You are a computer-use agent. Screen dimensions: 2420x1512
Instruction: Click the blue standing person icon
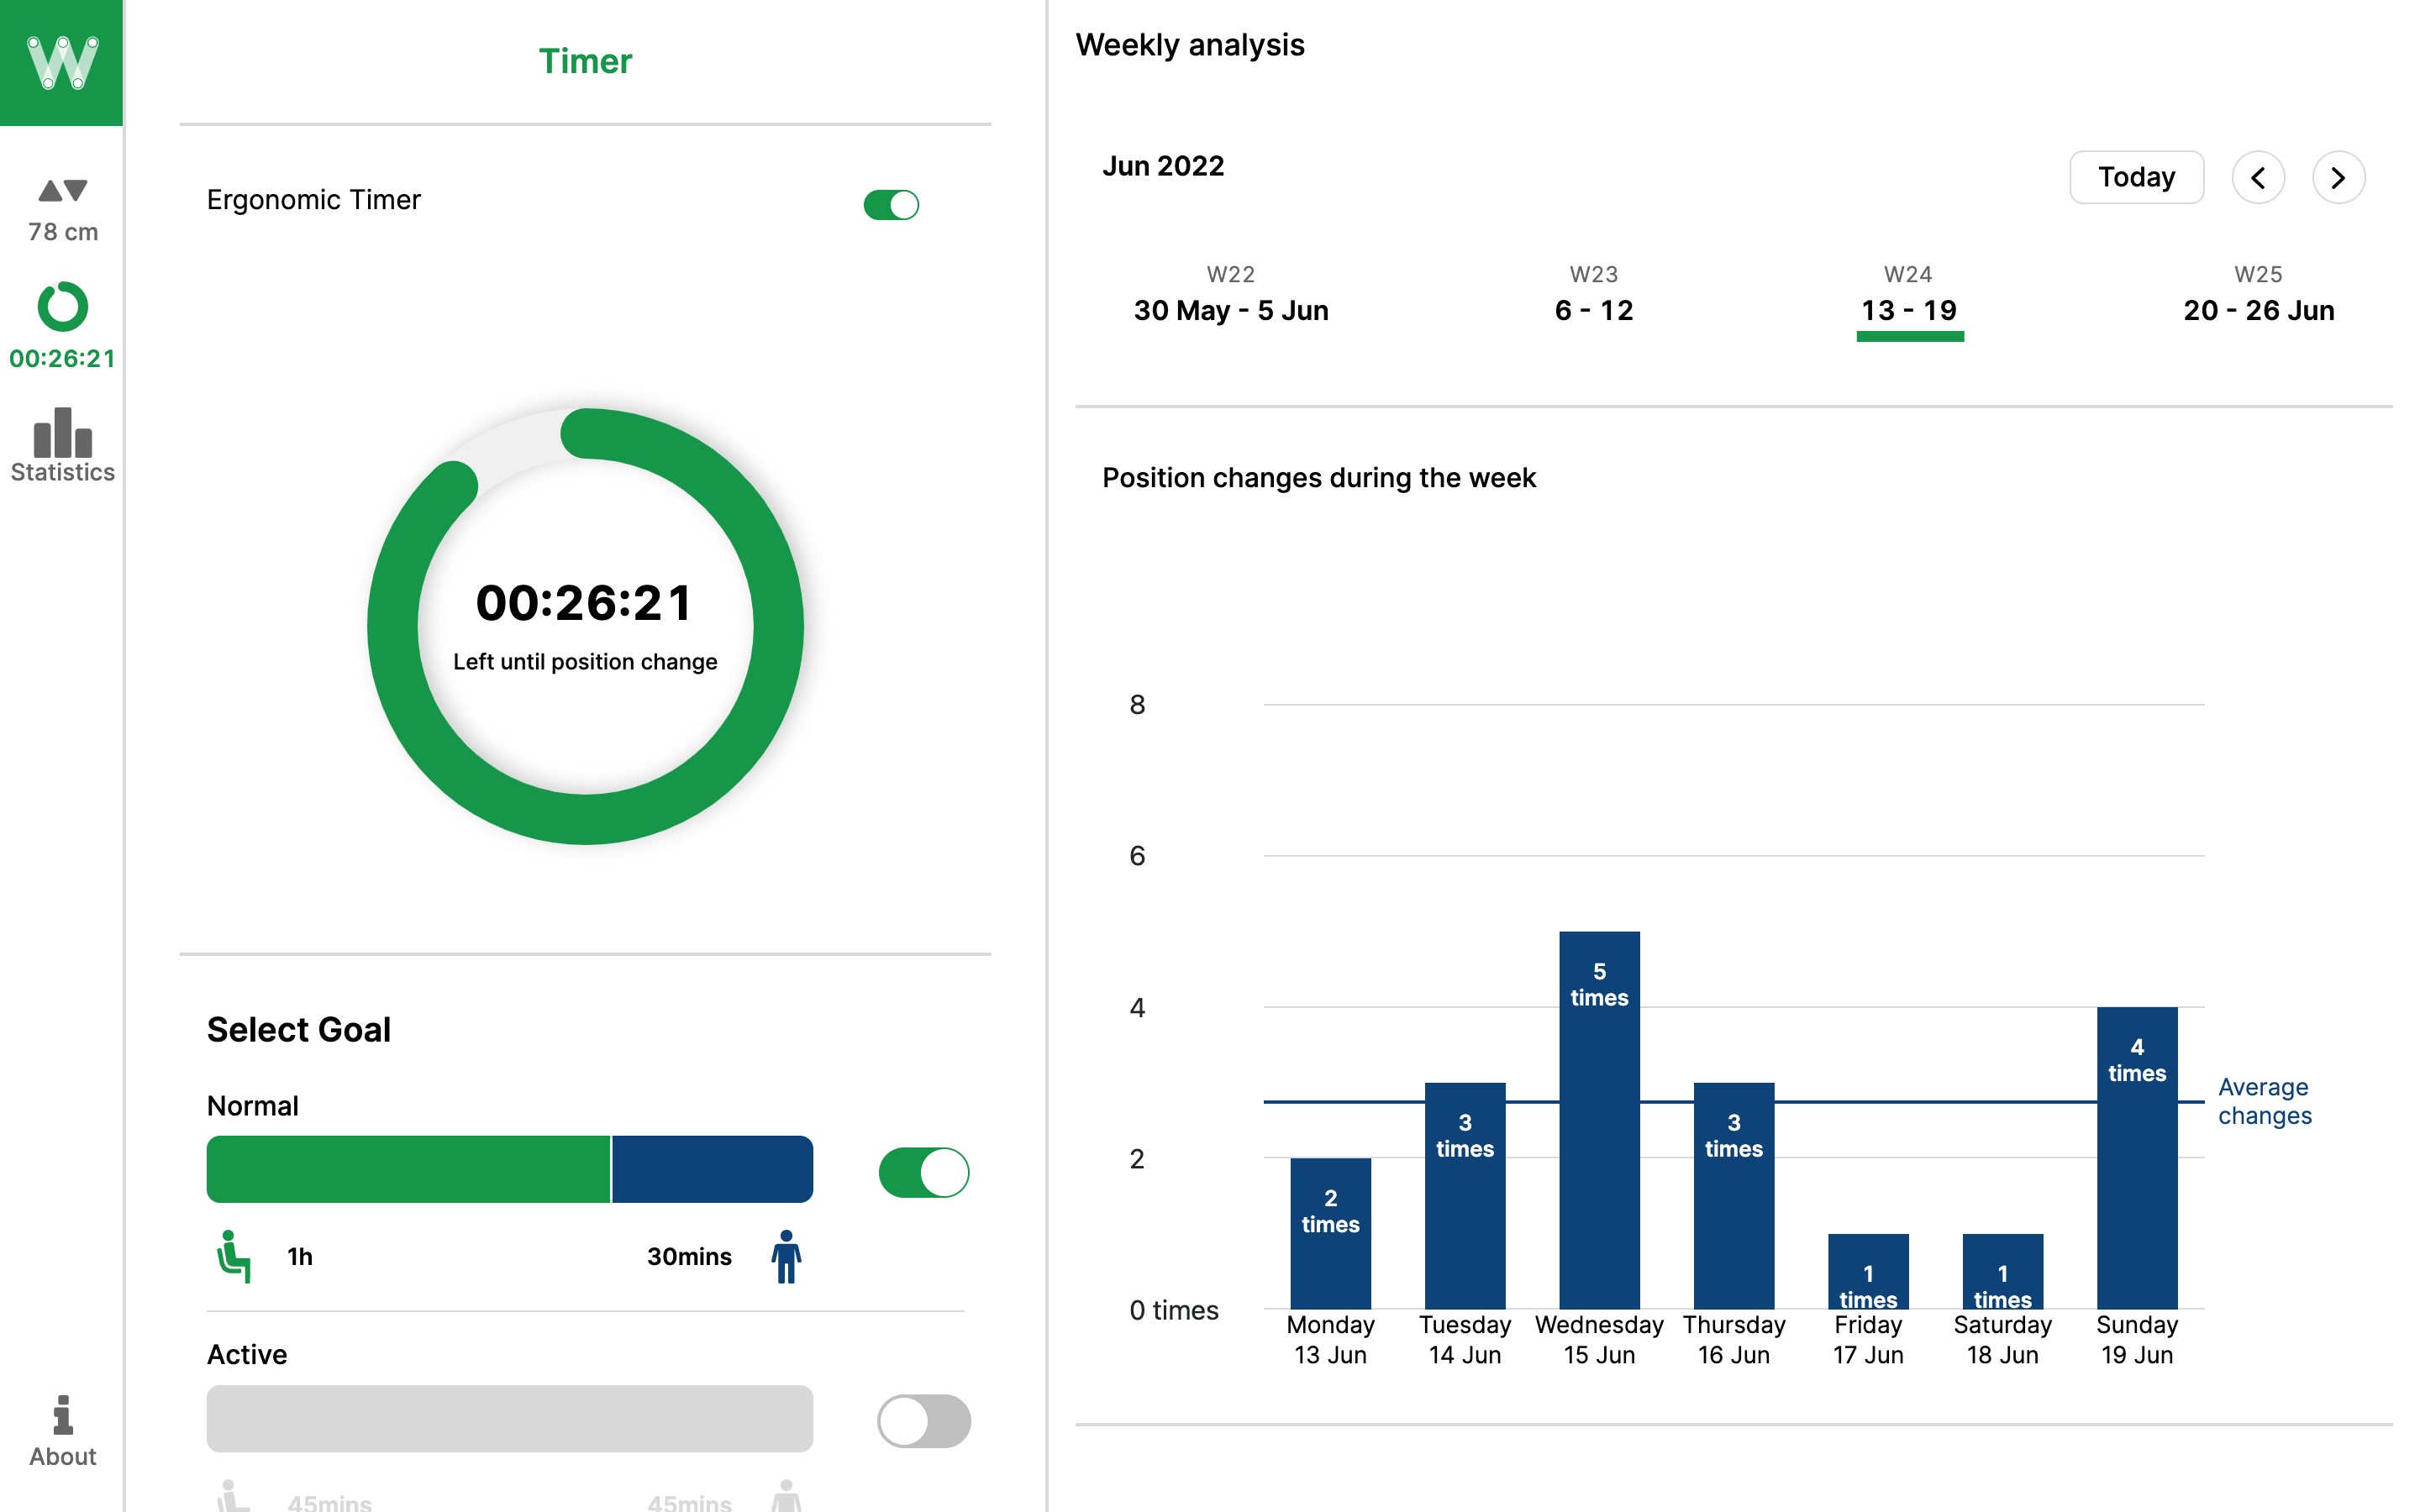[786, 1256]
